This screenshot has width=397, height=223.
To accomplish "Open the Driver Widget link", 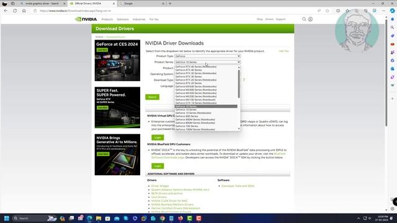I will (x=160, y=186).
